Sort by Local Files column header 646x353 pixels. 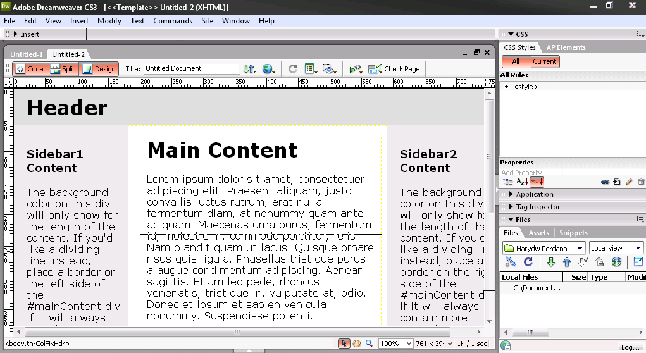click(531, 277)
